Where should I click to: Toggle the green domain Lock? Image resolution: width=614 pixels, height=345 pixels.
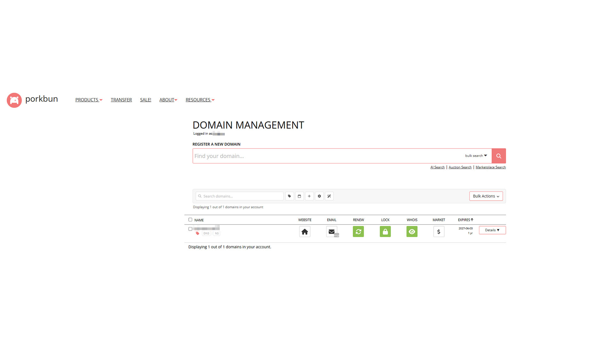[385, 232]
